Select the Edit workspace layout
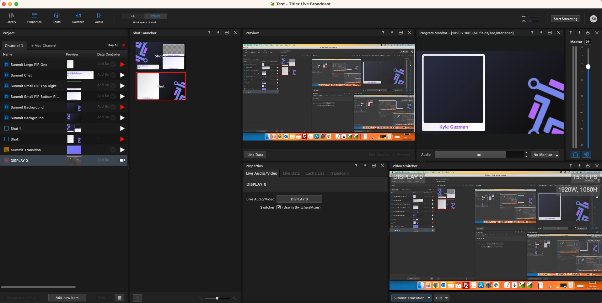 [x=133, y=16]
